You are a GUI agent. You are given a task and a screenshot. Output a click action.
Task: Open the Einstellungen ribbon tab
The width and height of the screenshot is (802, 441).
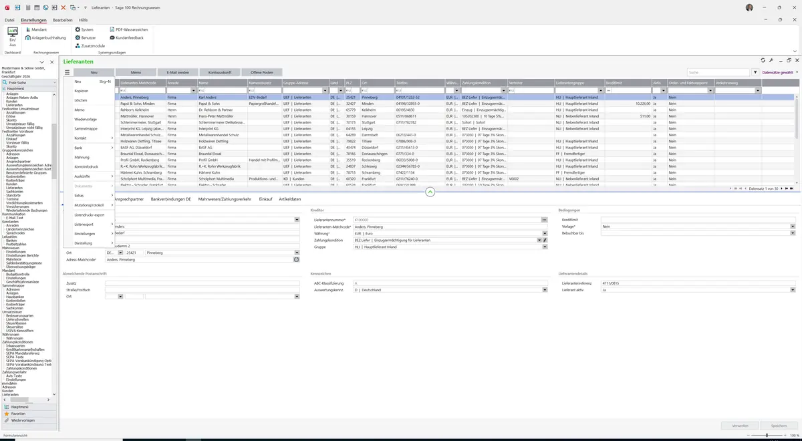click(33, 20)
